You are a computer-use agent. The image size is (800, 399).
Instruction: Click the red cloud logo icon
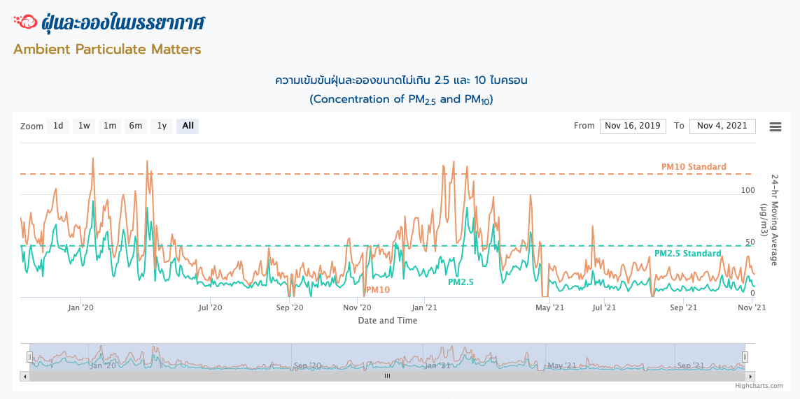tap(25, 22)
